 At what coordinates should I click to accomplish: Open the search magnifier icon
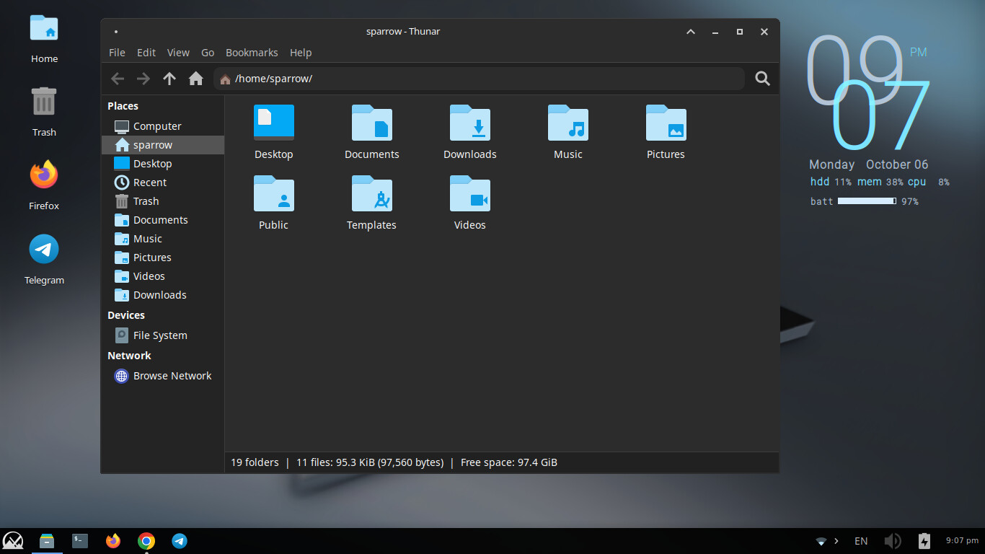coord(762,79)
